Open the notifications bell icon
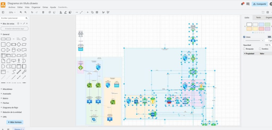The image size is (272, 130). coord(242,4)
